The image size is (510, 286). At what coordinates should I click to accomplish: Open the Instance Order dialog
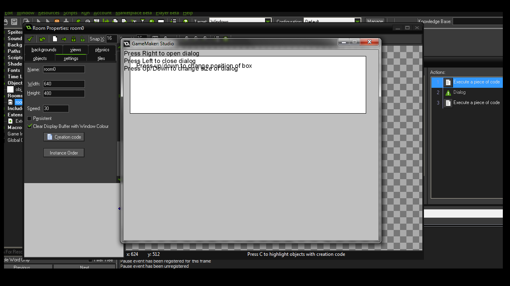(x=64, y=153)
